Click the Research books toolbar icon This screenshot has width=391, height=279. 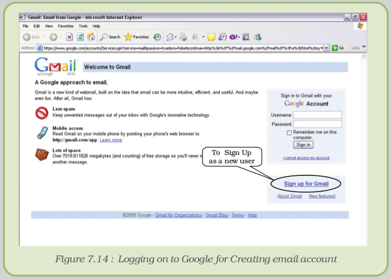pyautogui.click(x=246, y=37)
